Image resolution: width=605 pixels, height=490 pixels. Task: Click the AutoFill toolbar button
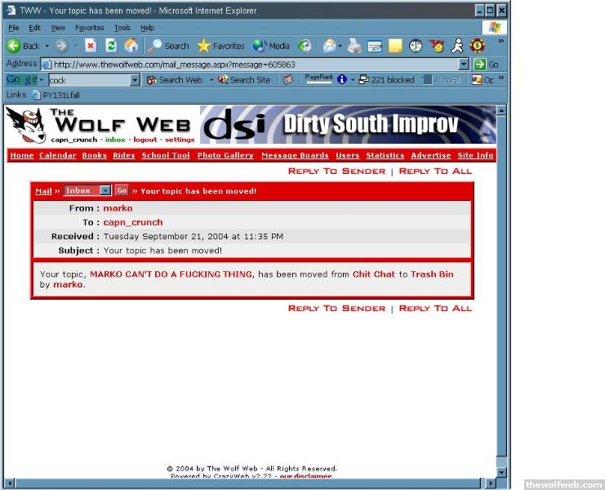point(443,80)
